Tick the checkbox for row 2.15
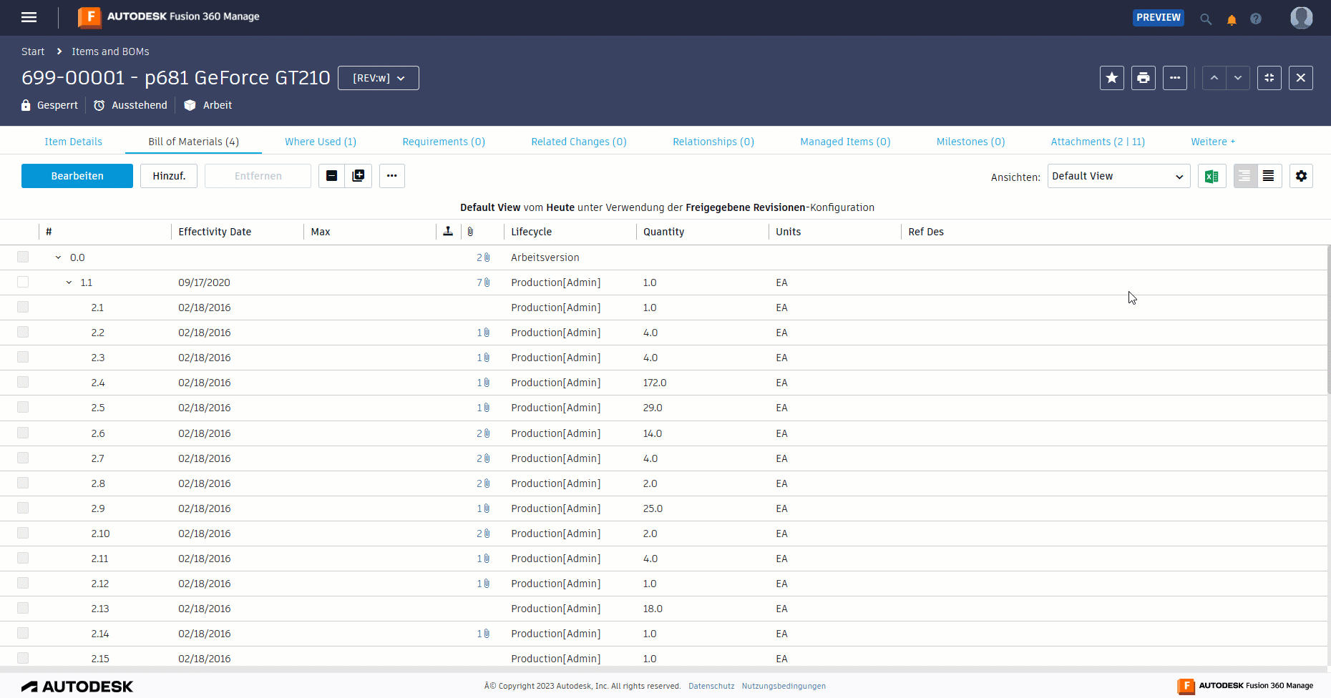This screenshot has height=698, width=1331. point(23,658)
